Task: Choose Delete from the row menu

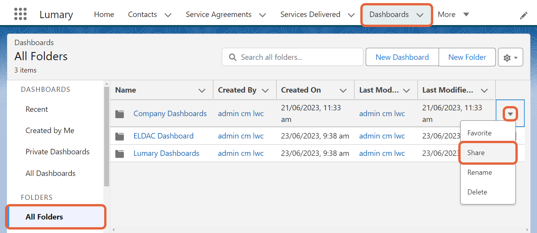Action: click(x=488, y=192)
